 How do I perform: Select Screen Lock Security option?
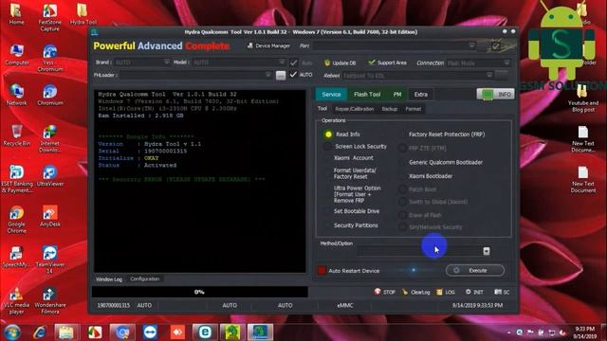click(x=327, y=147)
